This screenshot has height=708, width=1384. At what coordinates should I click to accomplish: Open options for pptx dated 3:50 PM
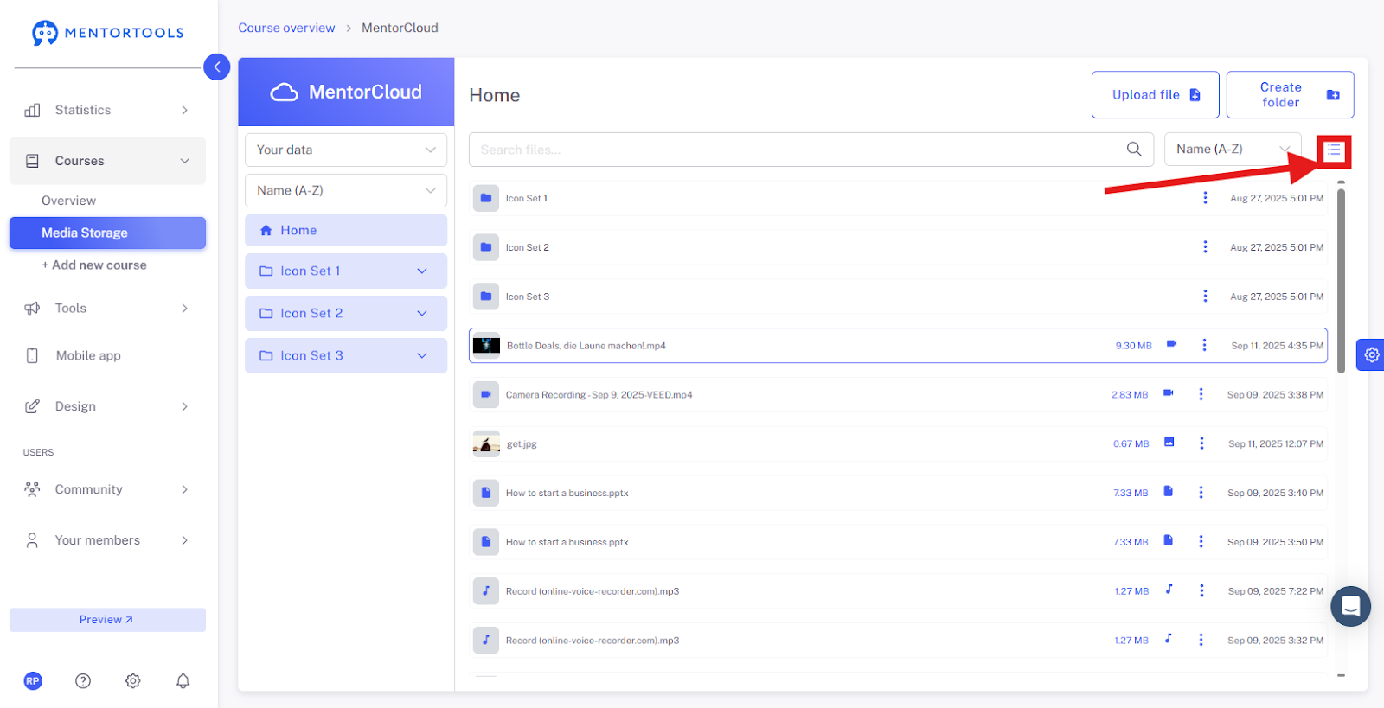[1201, 543]
